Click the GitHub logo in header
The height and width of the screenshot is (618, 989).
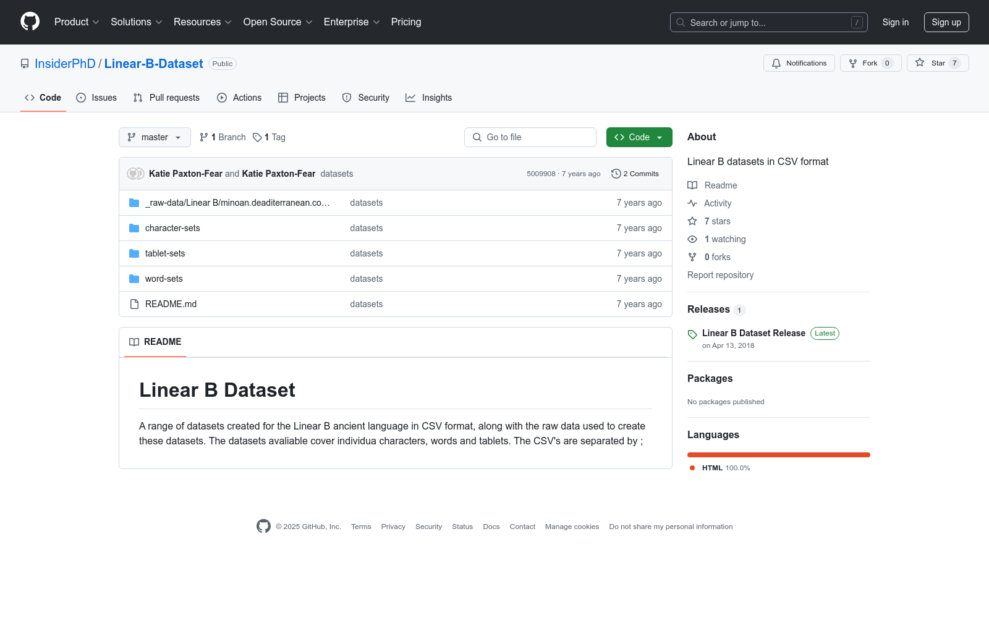click(30, 22)
